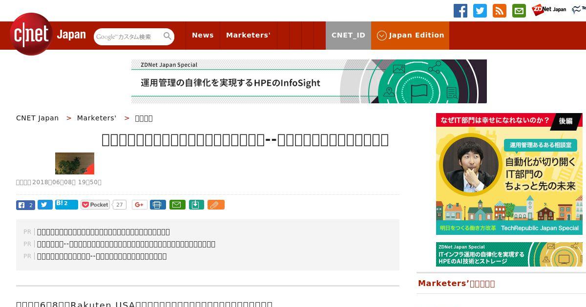Open the Twitter icon in top header
The height and width of the screenshot is (307, 586).
(480, 11)
